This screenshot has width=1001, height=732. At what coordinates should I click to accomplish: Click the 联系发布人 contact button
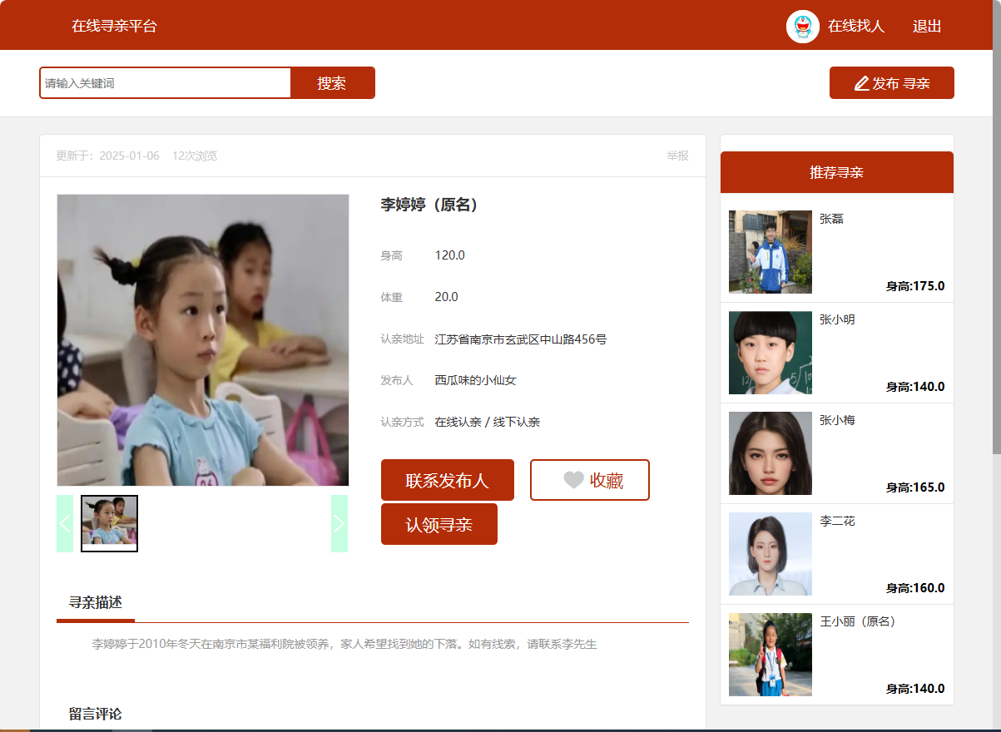(448, 480)
